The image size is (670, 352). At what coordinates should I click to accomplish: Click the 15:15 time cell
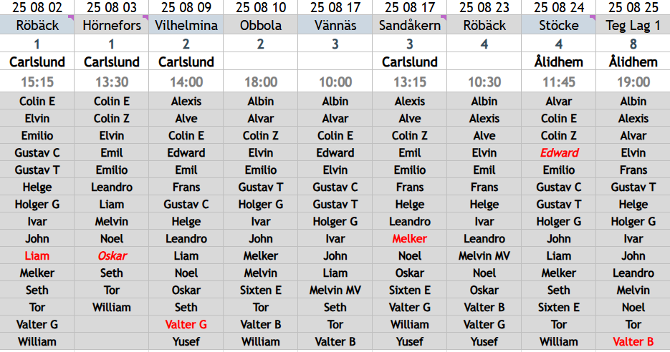click(x=37, y=82)
